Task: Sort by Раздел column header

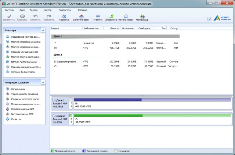Action: tap(66, 28)
